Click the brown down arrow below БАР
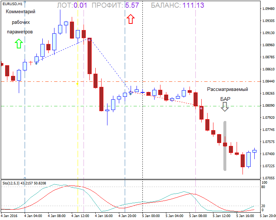The height and width of the screenshot is (220, 276). click(x=224, y=106)
